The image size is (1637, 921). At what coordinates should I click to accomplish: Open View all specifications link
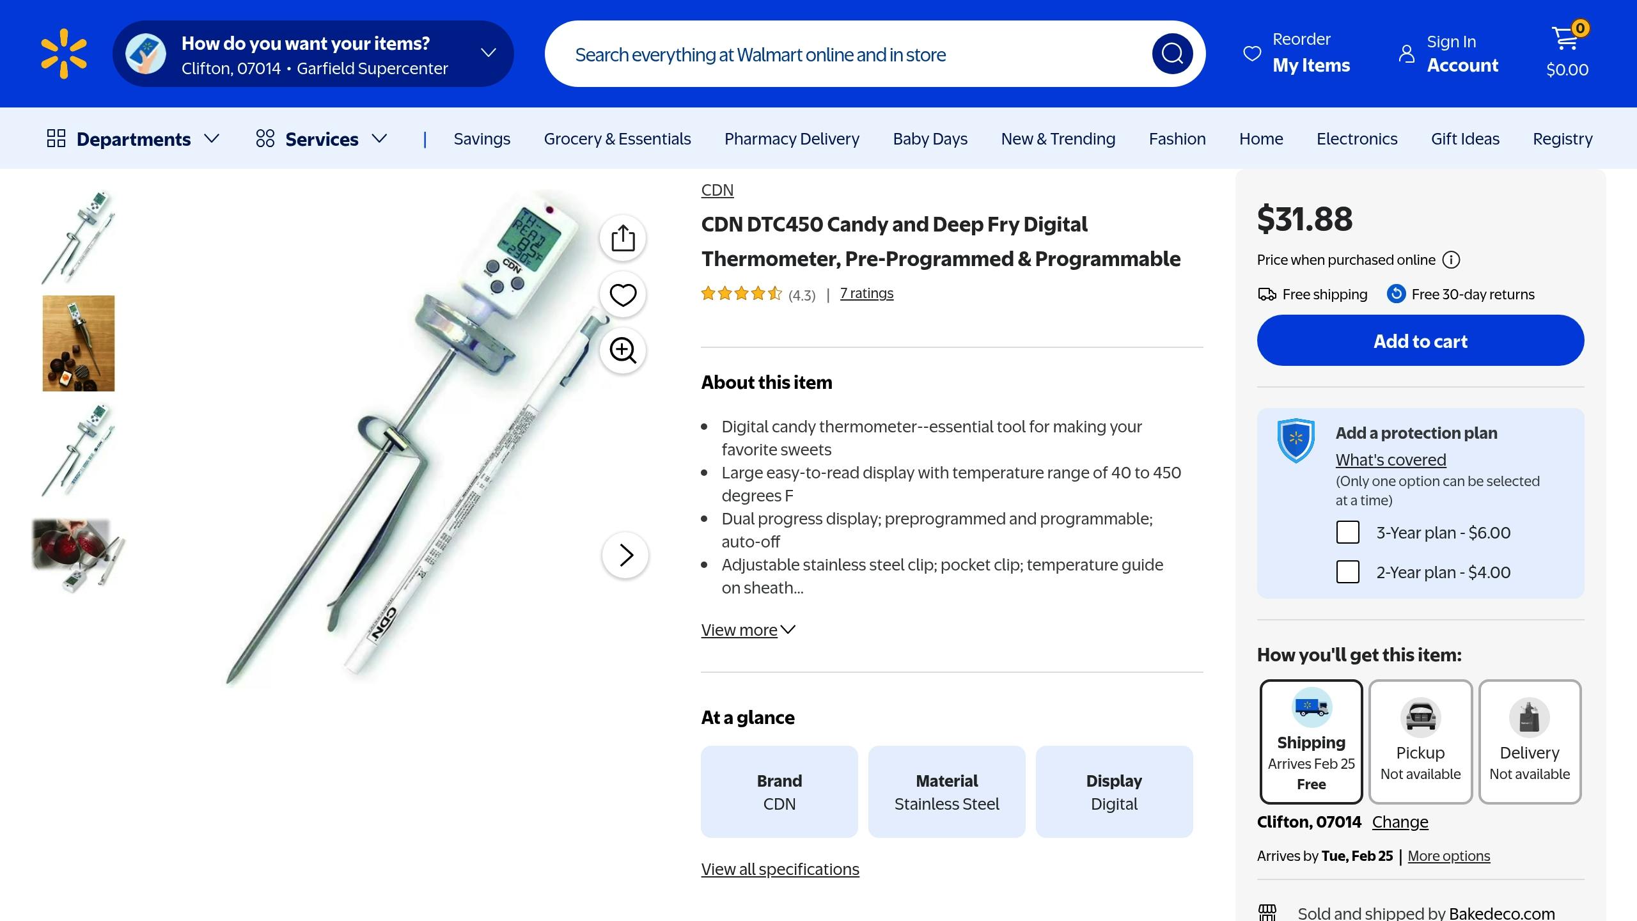pos(780,869)
